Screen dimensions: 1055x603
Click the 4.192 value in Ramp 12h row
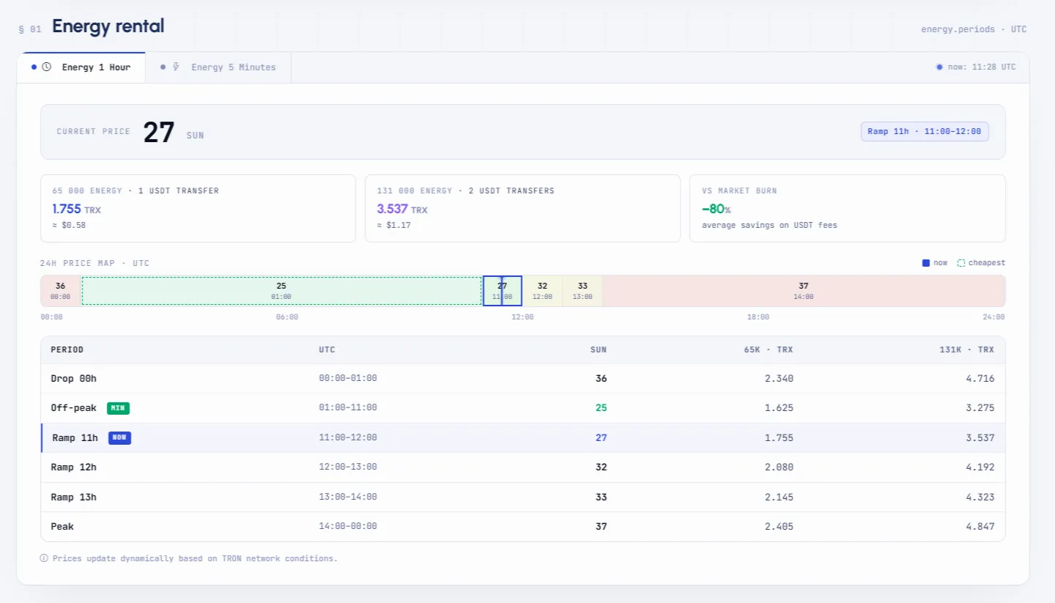tap(980, 467)
